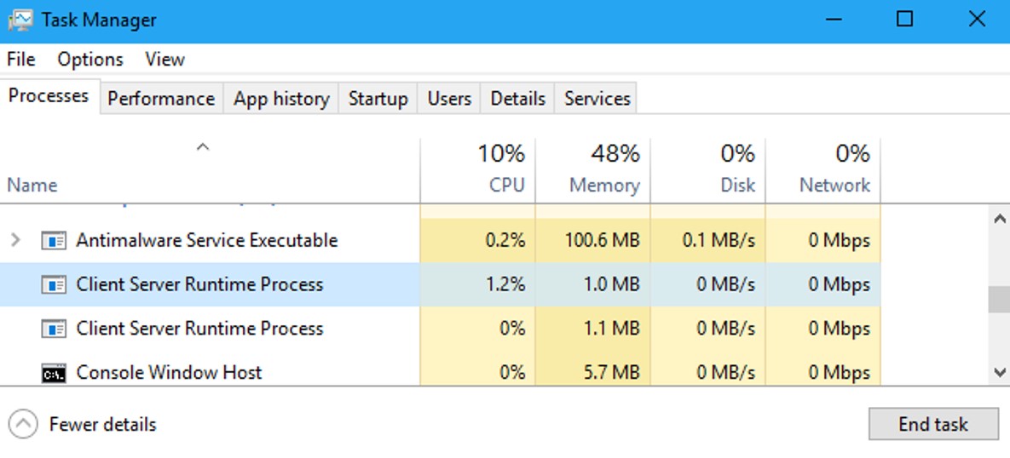Sort by the Name column header

click(210, 171)
